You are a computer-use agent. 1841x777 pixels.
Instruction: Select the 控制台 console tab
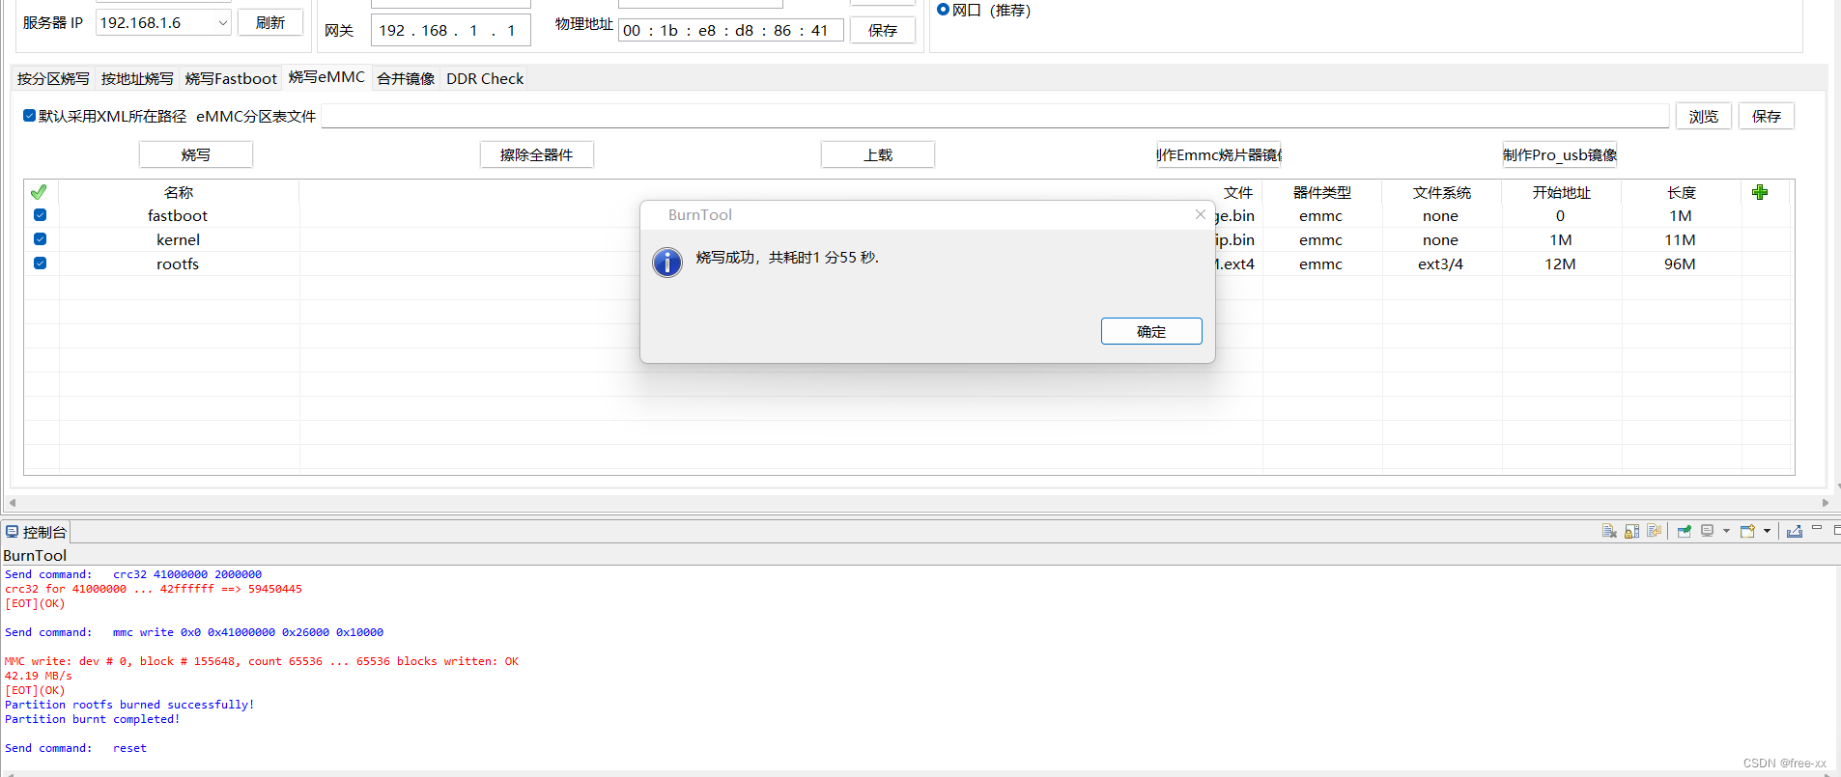37,532
